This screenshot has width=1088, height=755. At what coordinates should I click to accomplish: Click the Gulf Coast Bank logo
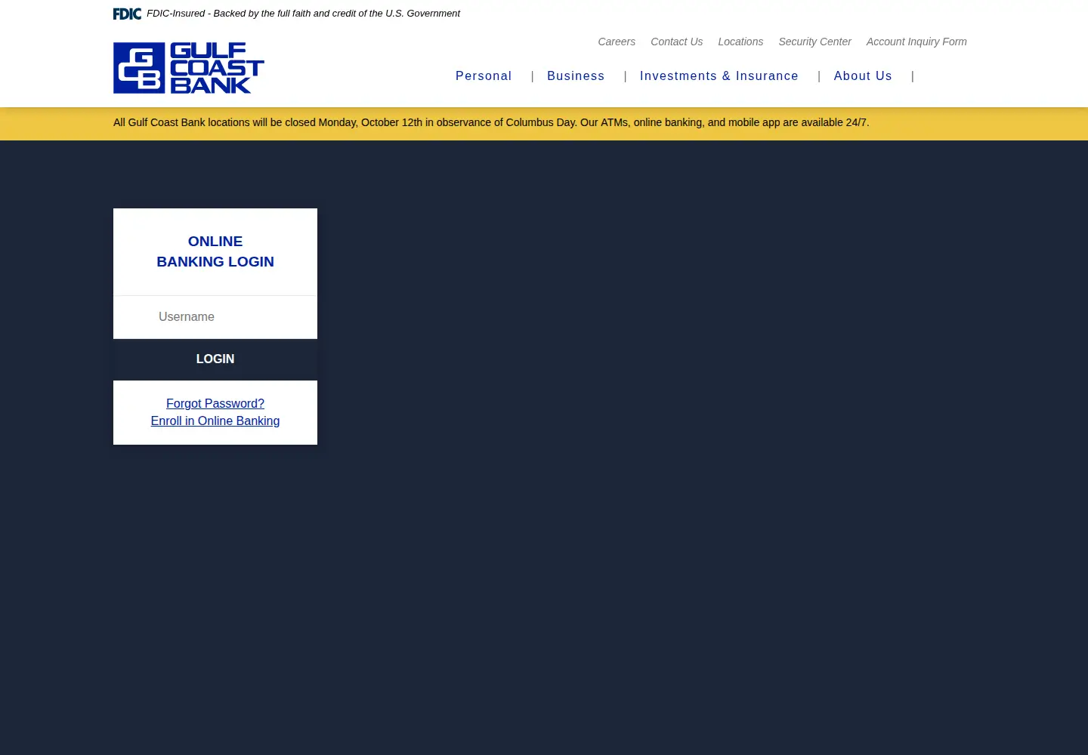pyautogui.click(x=189, y=68)
